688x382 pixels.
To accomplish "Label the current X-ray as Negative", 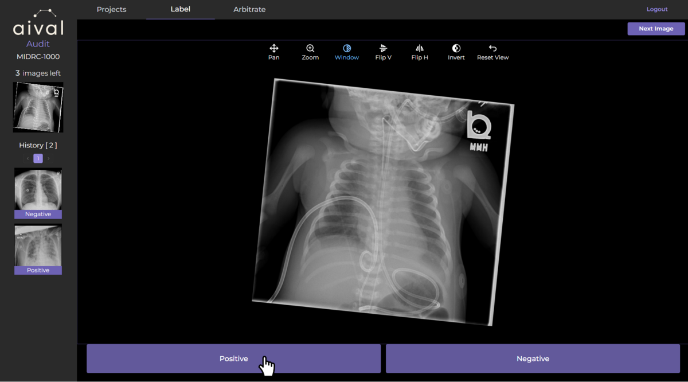I will point(533,358).
